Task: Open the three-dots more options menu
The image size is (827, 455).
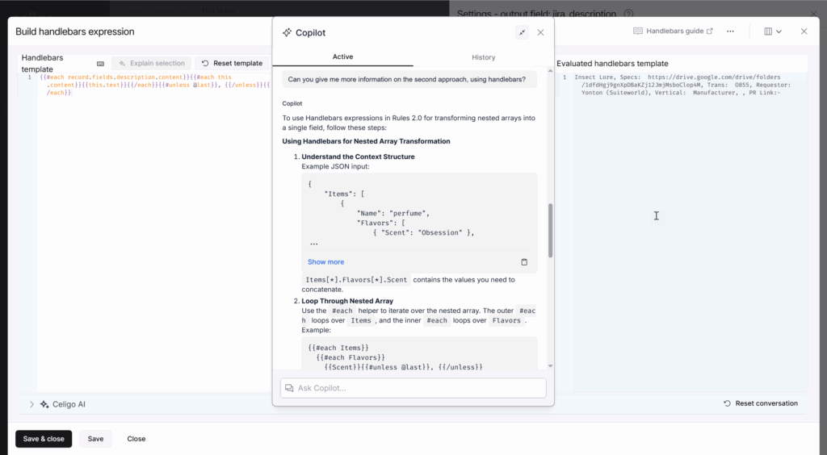Action: click(730, 31)
